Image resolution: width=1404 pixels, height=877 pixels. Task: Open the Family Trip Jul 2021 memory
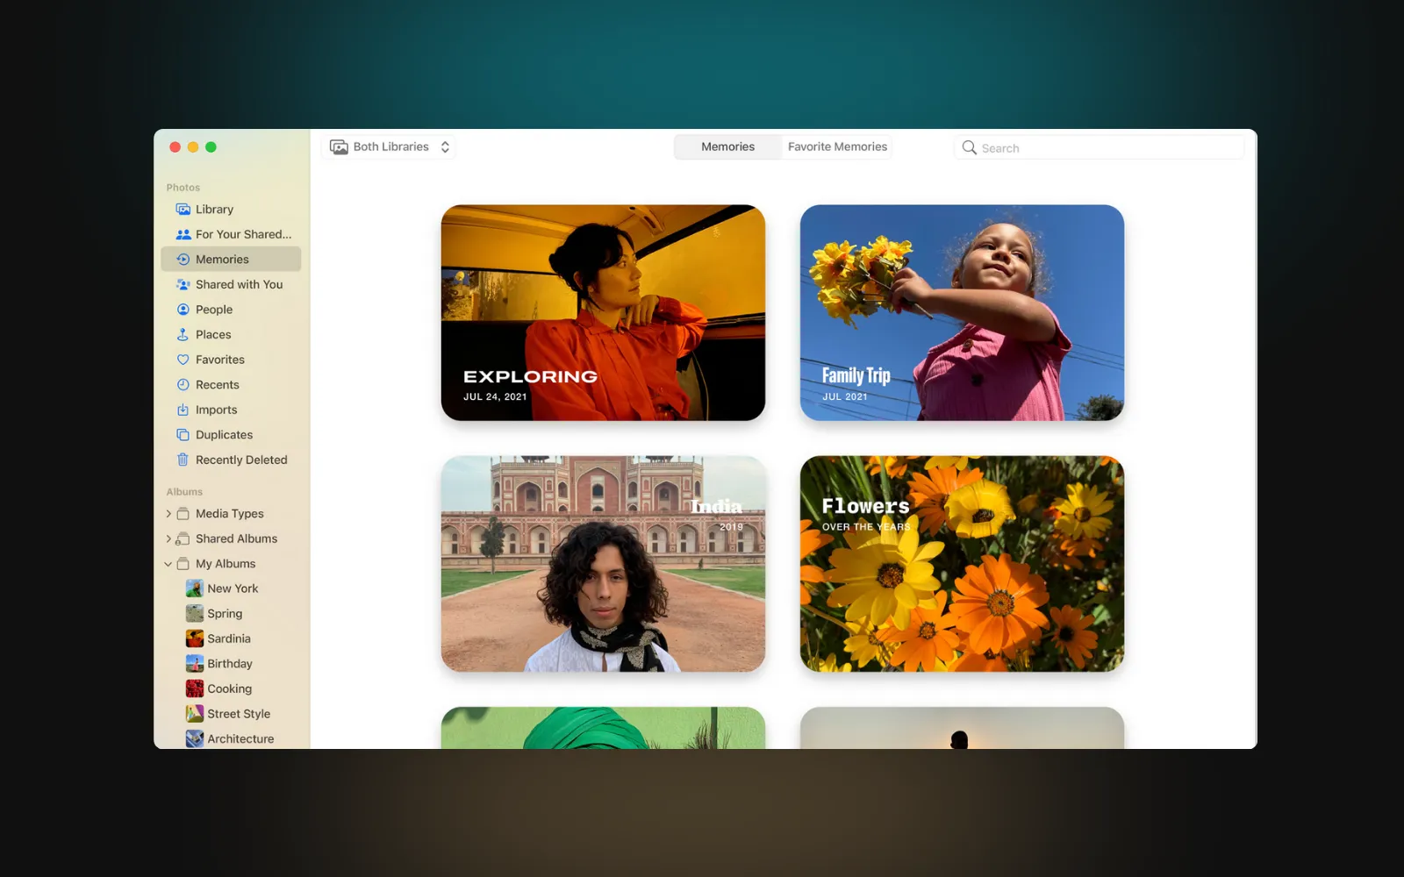click(x=962, y=313)
